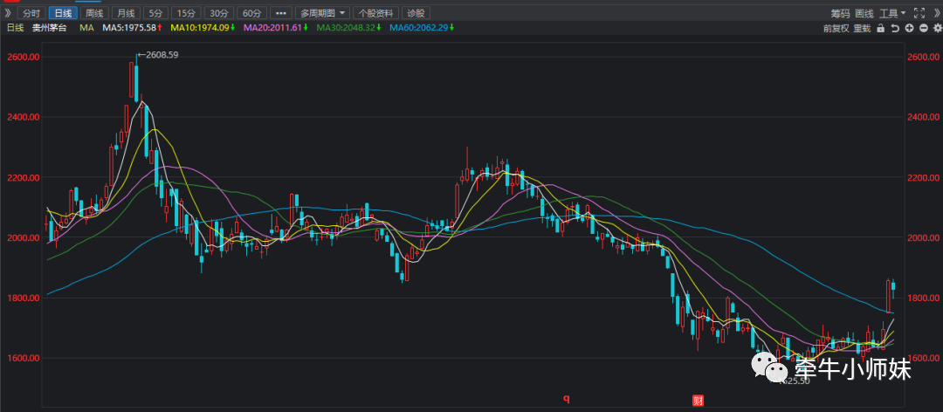Zoom in with the plus circle icon
Screen dimensions: 943x412
[x=909, y=28]
